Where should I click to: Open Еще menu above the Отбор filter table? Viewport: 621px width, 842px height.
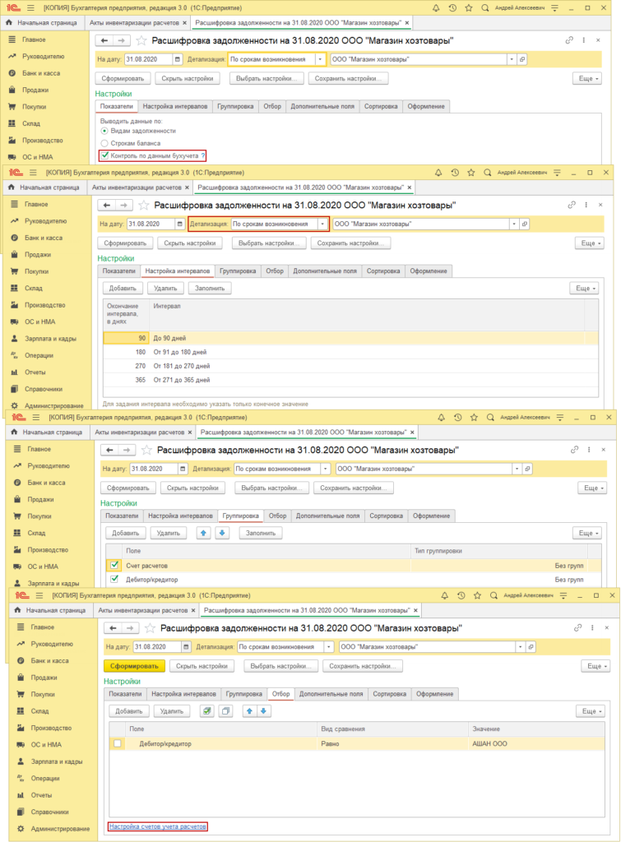point(591,710)
